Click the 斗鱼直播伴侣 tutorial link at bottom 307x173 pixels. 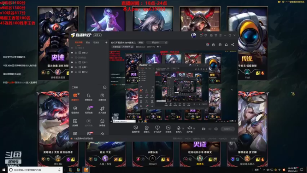click(83, 138)
